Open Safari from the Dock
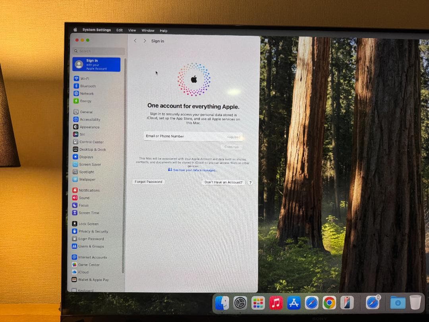This screenshot has width=429, height=322. tap(312, 303)
